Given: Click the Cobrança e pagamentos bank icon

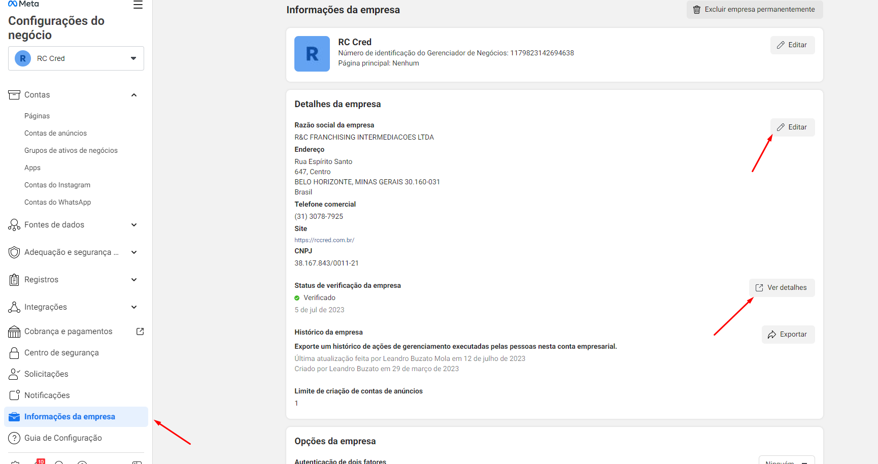Looking at the screenshot, I should pos(14,332).
